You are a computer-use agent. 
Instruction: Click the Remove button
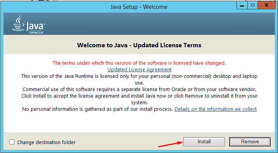point(250,142)
